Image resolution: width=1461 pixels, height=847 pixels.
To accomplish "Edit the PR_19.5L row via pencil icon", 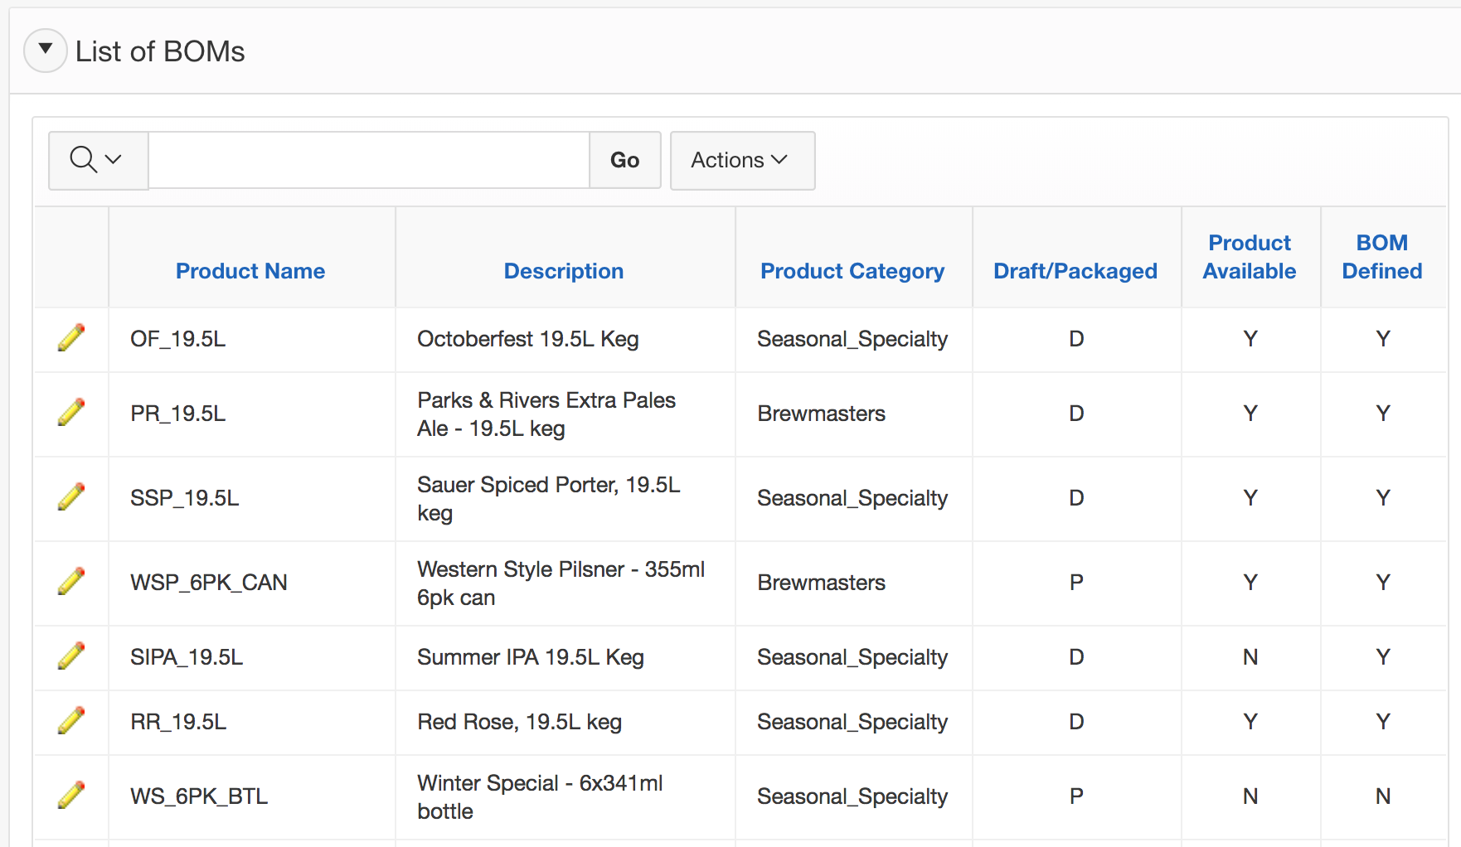I will 71,413.
